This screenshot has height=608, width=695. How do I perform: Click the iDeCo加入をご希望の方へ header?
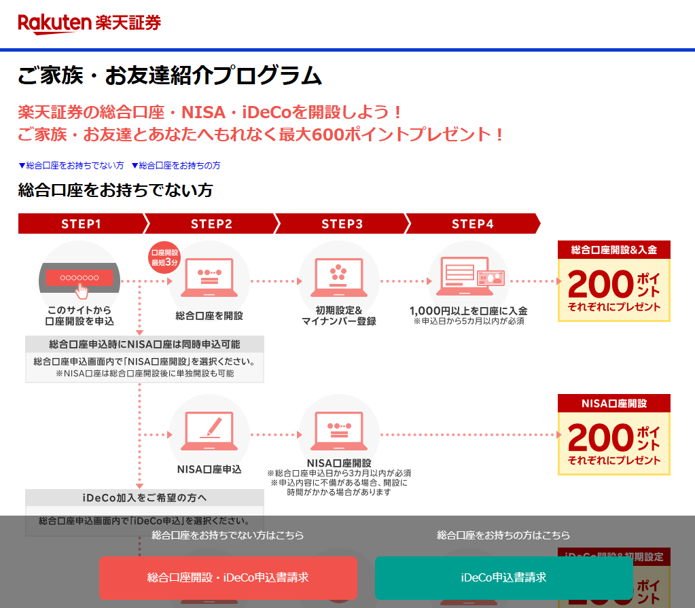click(x=145, y=498)
